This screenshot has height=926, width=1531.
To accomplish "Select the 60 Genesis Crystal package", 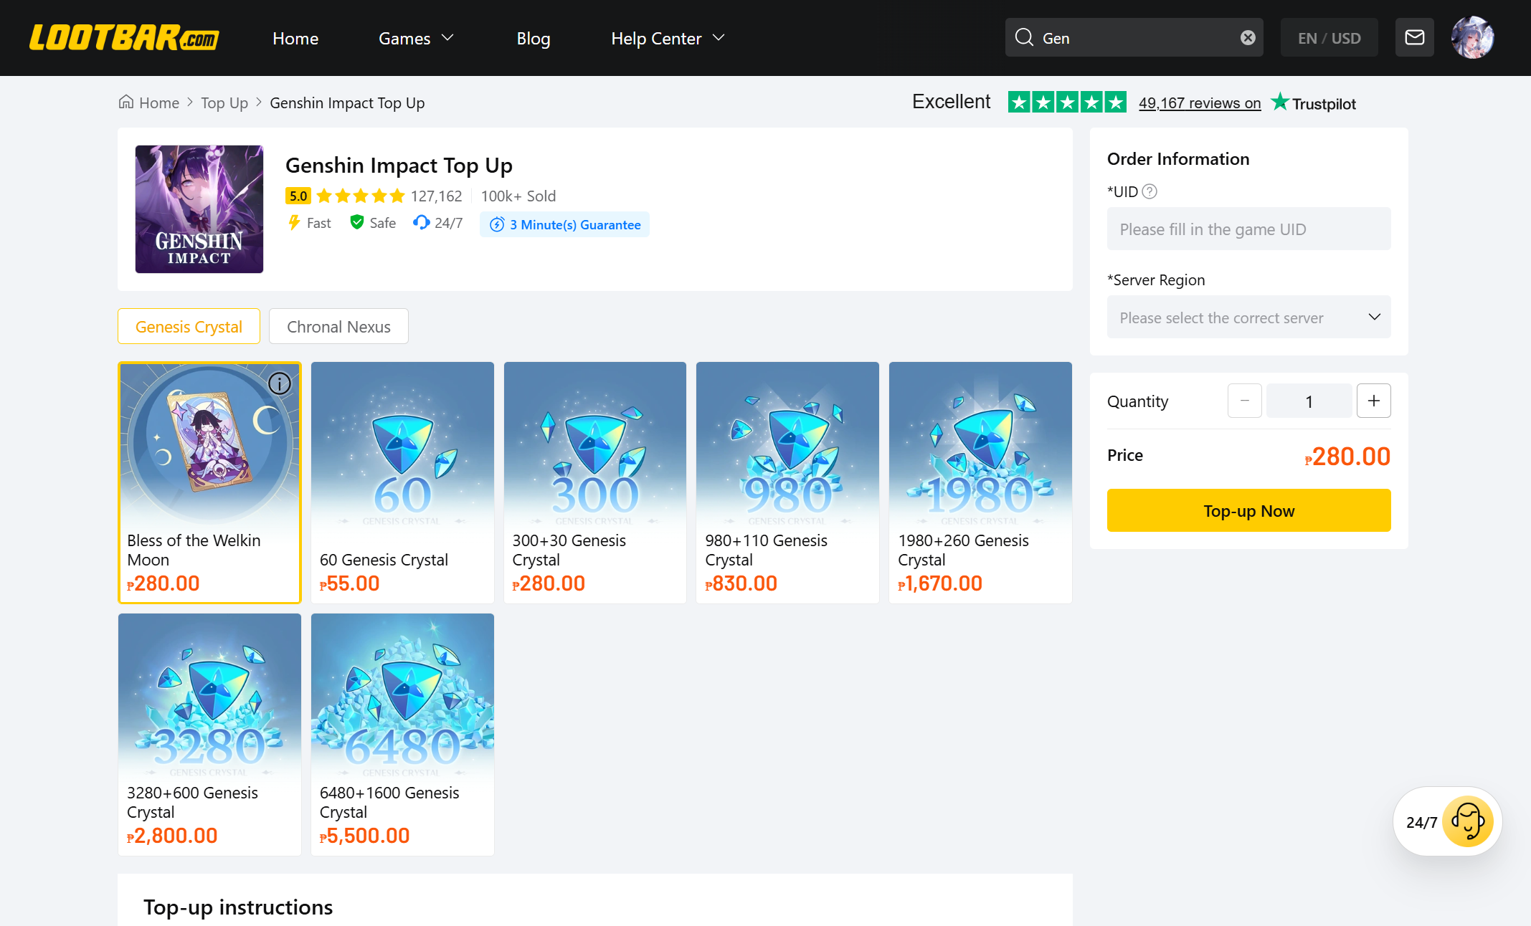I will (402, 482).
